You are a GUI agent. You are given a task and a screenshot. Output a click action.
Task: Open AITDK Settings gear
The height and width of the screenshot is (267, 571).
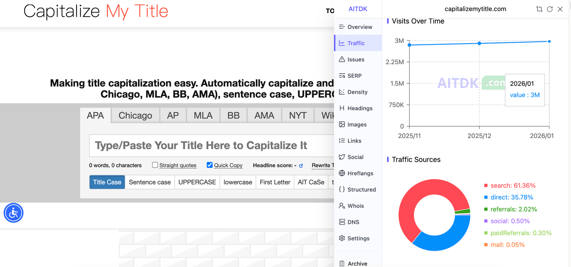point(358,238)
